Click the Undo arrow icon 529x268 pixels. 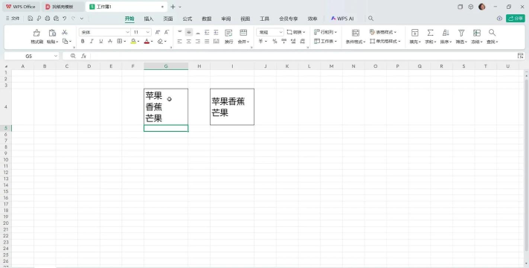tap(65, 19)
